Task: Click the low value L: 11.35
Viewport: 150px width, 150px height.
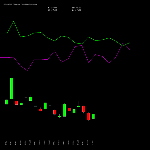Action: coord(76,10)
